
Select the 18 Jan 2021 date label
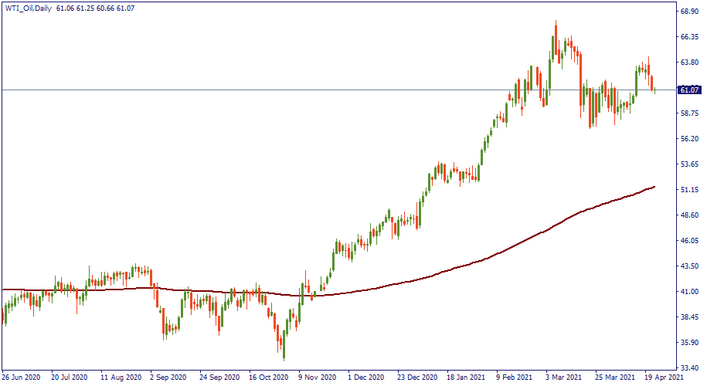click(465, 378)
